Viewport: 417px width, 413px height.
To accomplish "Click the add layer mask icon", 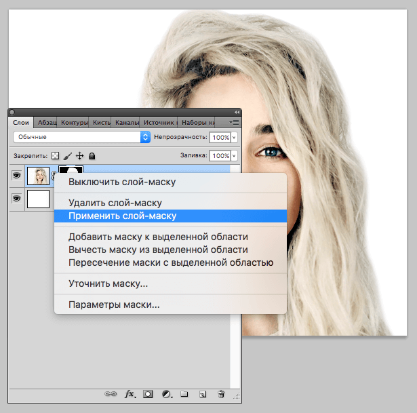I will pos(148,394).
